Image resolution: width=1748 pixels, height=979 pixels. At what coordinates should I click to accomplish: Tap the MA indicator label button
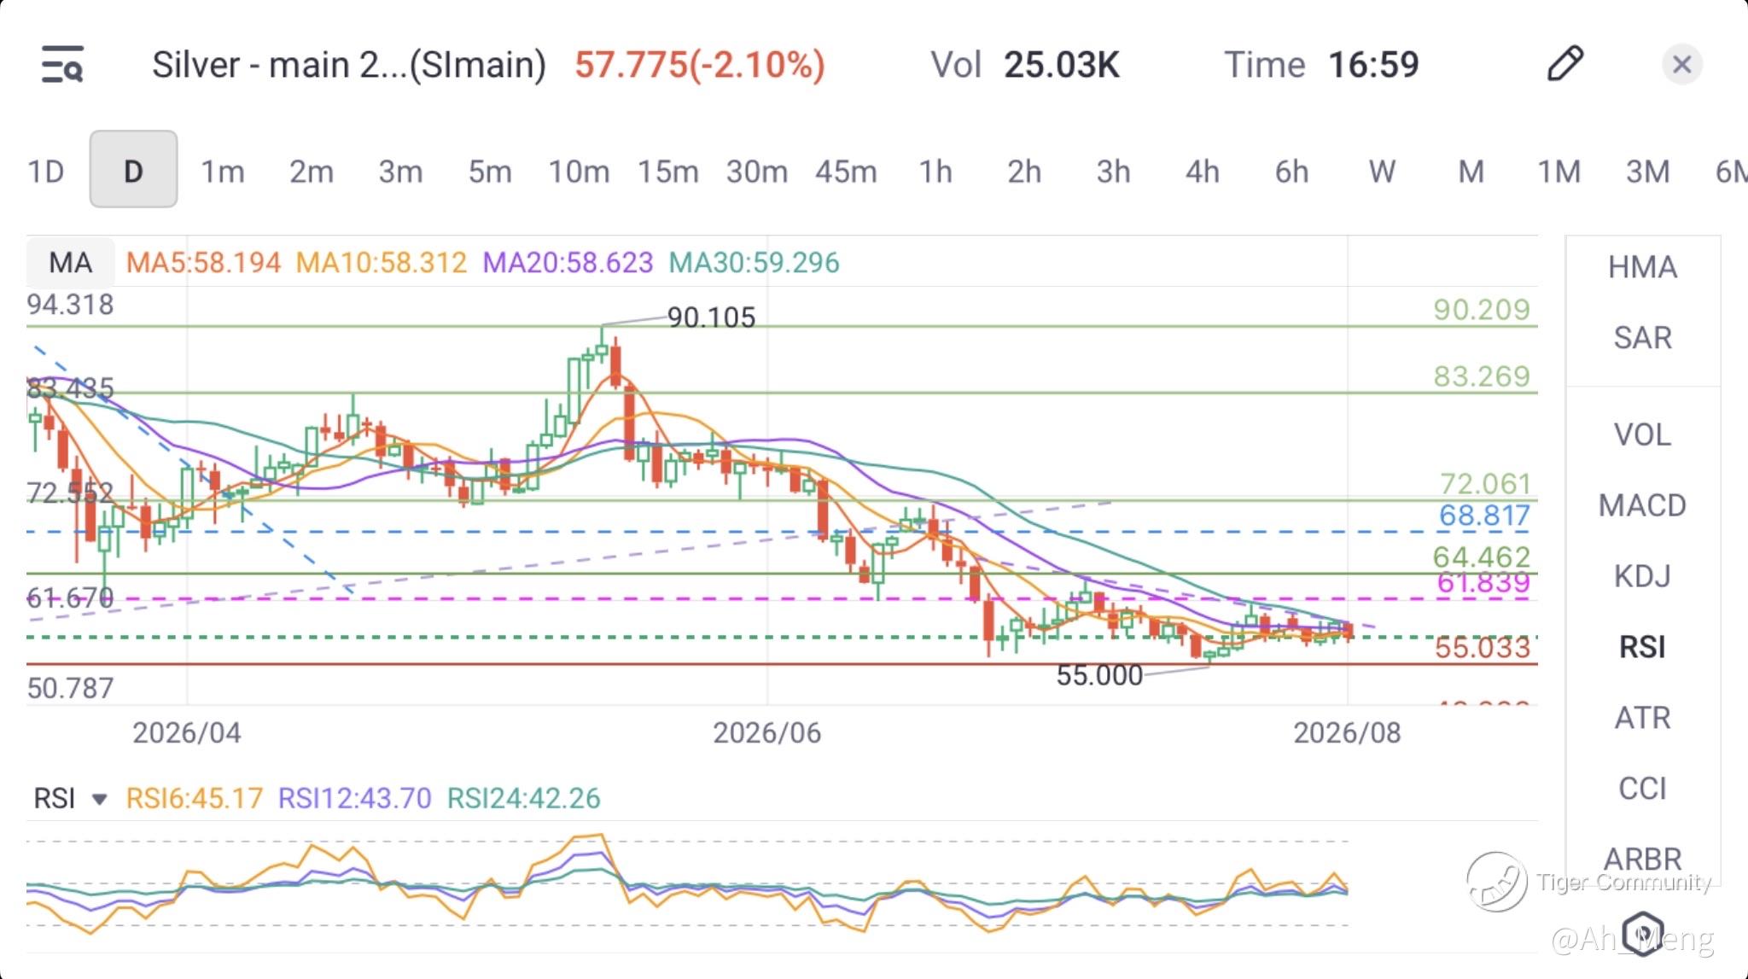[x=70, y=262]
